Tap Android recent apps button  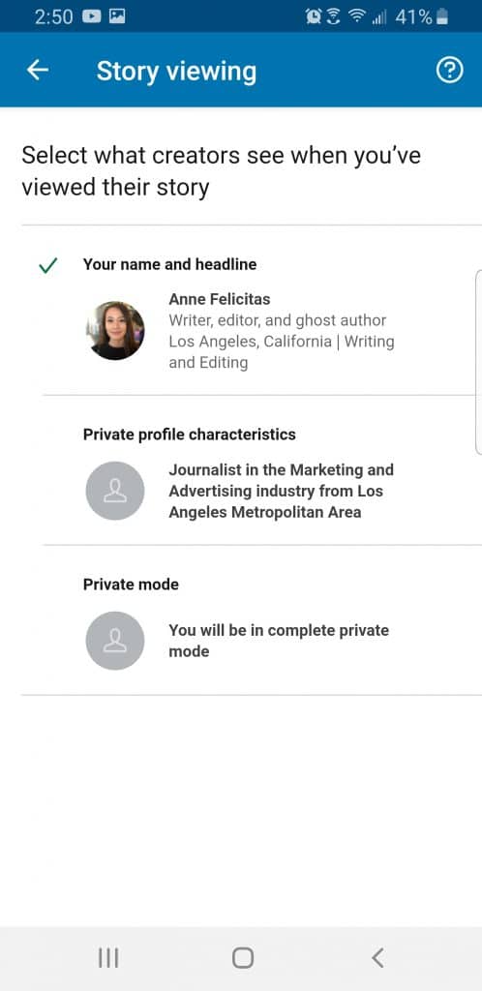click(108, 958)
